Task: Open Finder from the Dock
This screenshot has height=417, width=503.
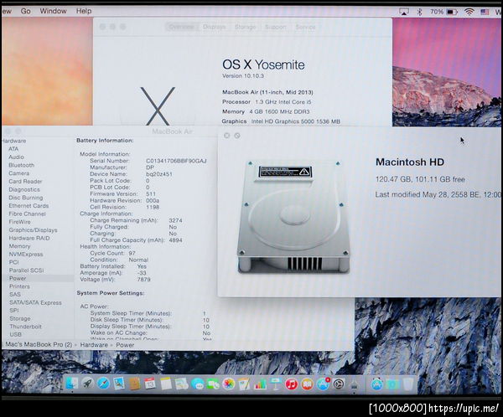Action: [72, 384]
